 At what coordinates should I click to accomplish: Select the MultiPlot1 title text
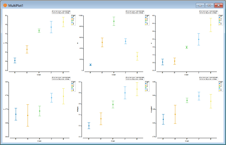point(16,6)
